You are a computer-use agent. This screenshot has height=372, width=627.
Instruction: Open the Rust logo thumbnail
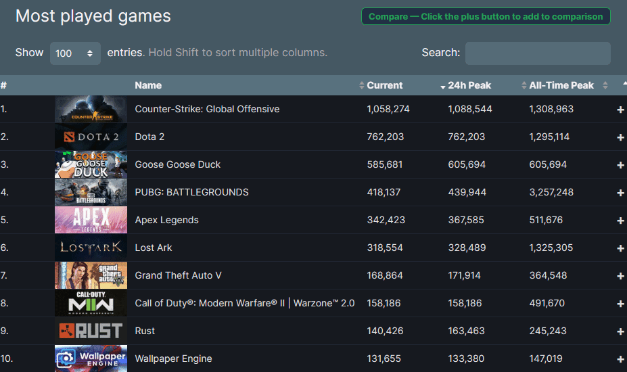(91, 331)
